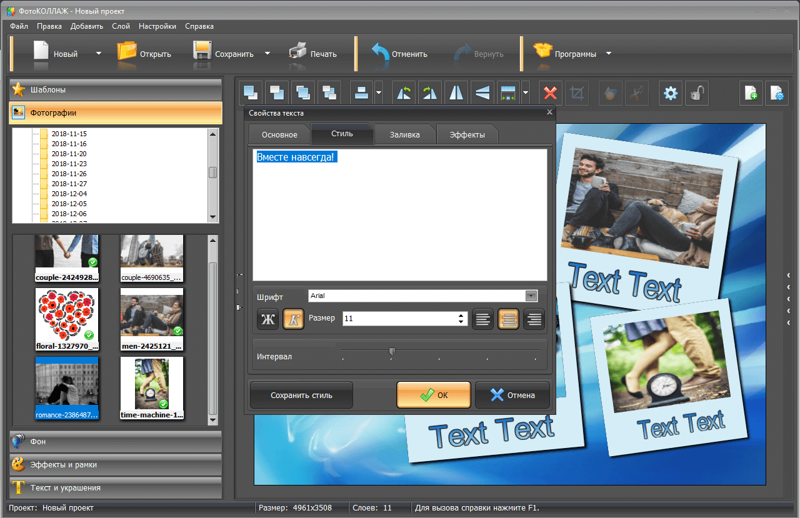Image resolution: width=800 pixels, height=518 pixels.
Task: Click the red delete layer icon
Action: pos(551,94)
